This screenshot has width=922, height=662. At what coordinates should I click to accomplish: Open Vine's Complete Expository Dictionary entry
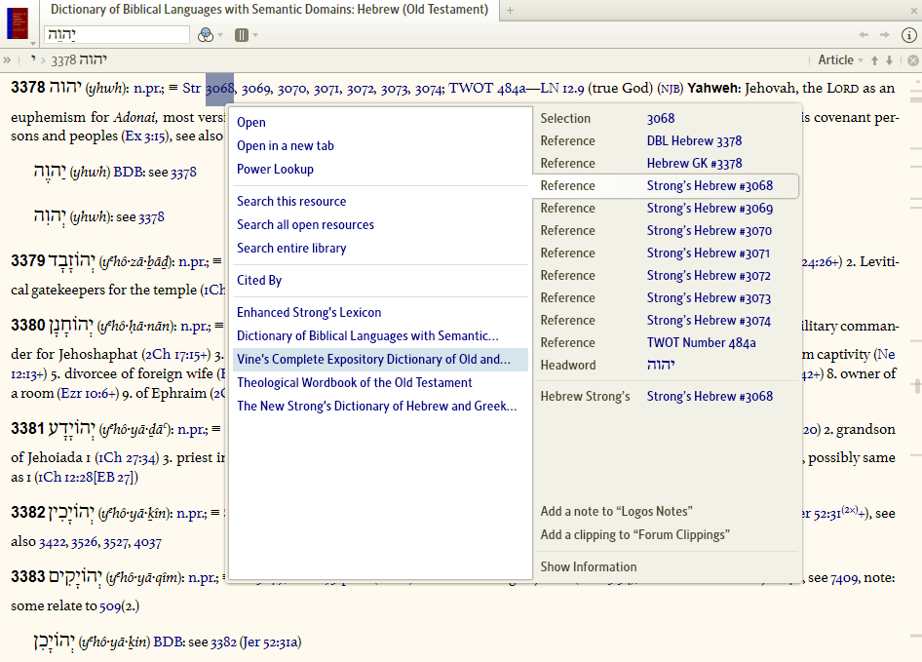[x=380, y=360]
